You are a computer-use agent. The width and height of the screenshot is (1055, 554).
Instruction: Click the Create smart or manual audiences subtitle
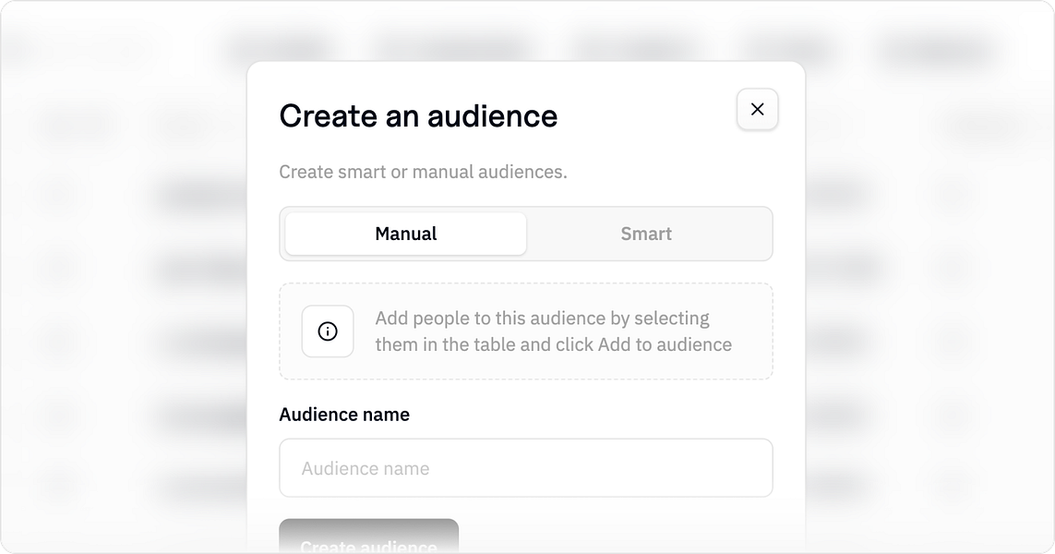coord(424,172)
